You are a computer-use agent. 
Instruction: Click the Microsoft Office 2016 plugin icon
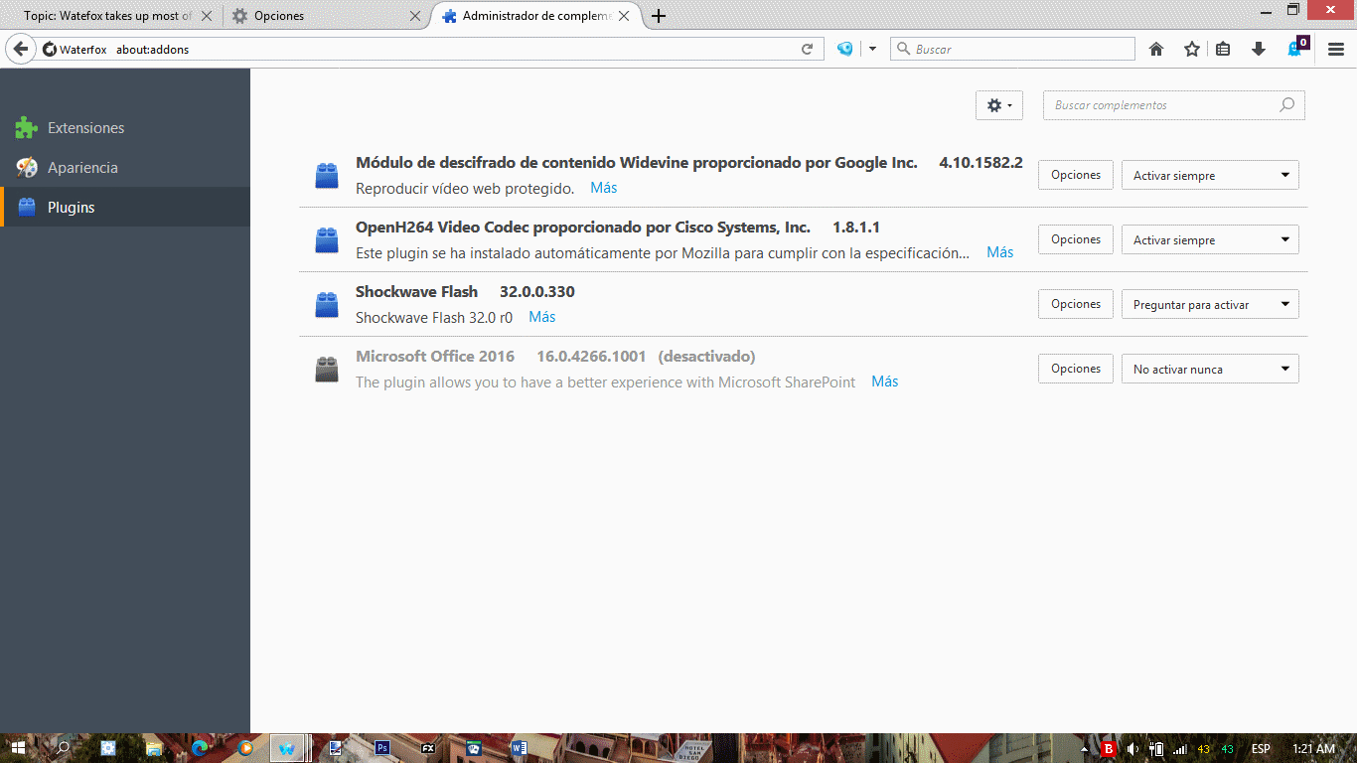pyautogui.click(x=327, y=370)
